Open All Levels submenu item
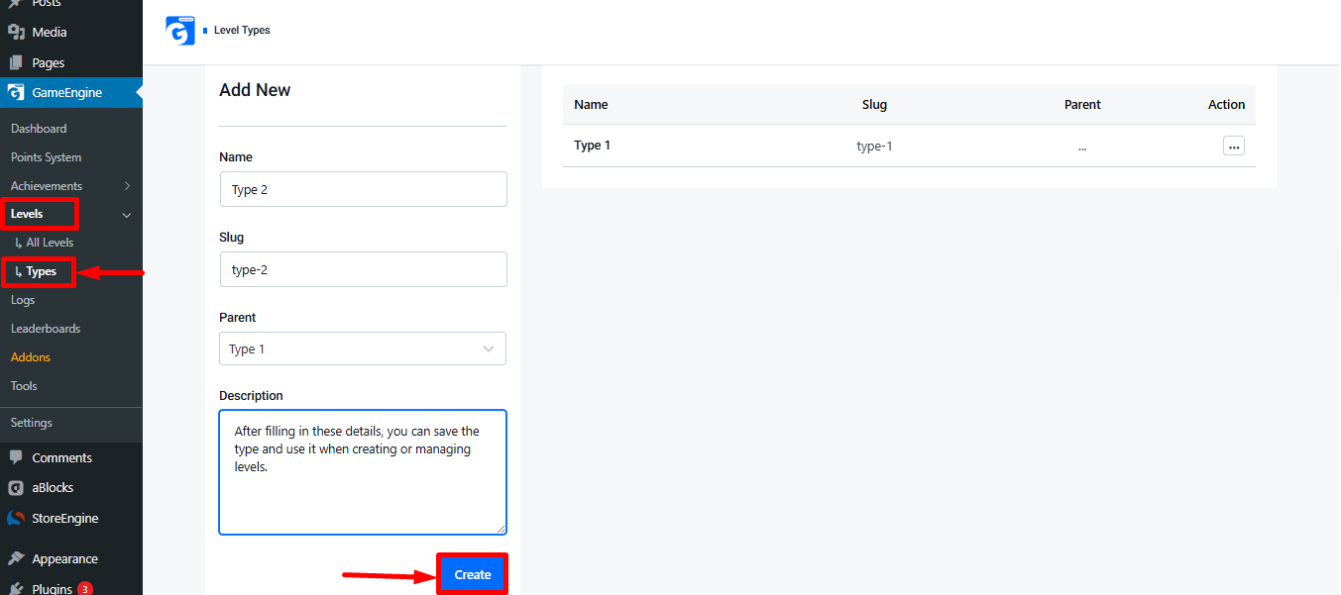This screenshot has height=595, width=1341. coord(50,243)
